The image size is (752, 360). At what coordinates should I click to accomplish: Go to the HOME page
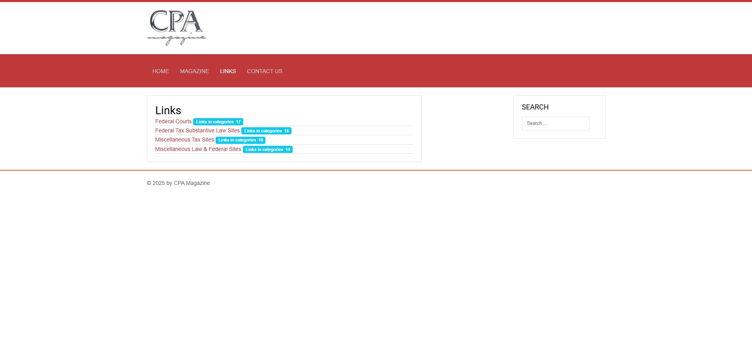pyautogui.click(x=160, y=71)
